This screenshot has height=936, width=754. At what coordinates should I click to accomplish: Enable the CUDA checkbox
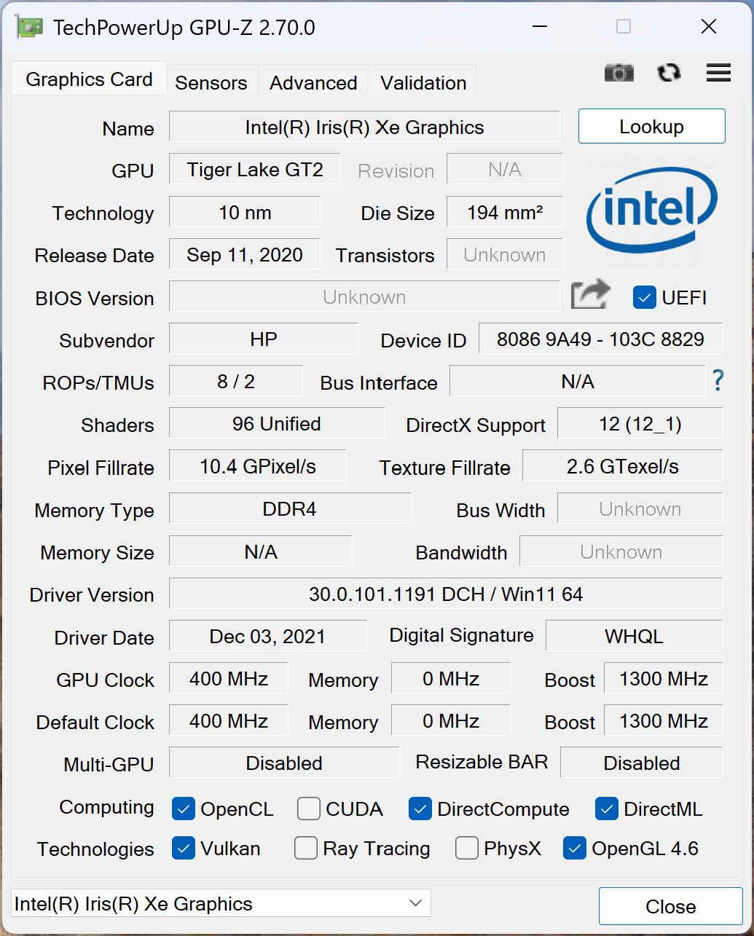pyautogui.click(x=309, y=809)
